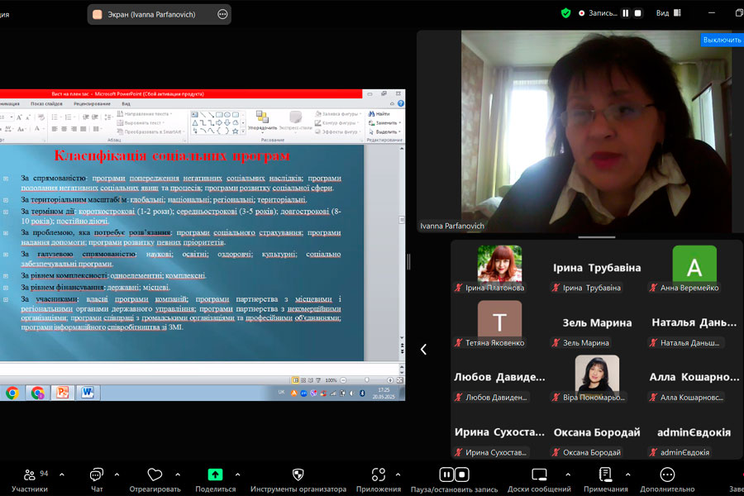Screen dimensions: 744x496
Task: Open the Чат chat panel
Action: point(97,480)
